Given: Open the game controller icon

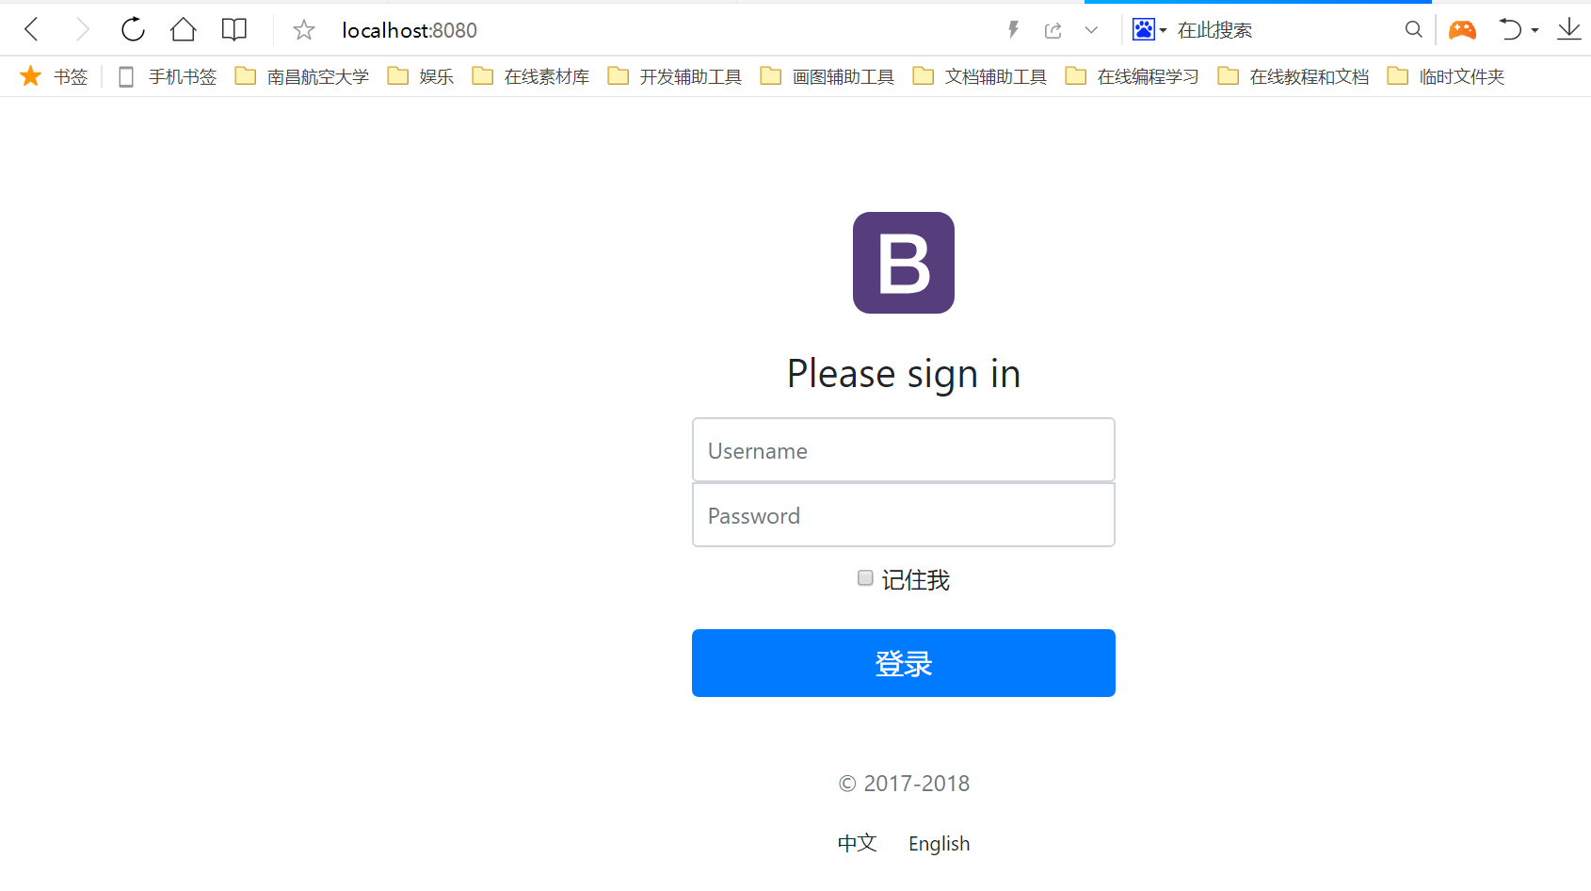Looking at the screenshot, I should click(1462, 30).
